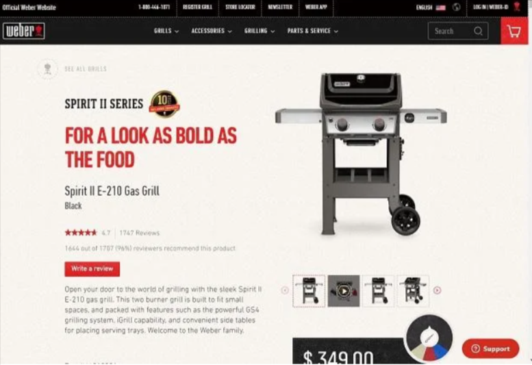Screen dimensions: 532x365
Task: Open the Grilling menu
Action: tap(259, 31)
